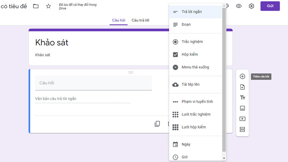Add title and description Tt icon
This screenshot has width=288, height=162.
[242, 98]
